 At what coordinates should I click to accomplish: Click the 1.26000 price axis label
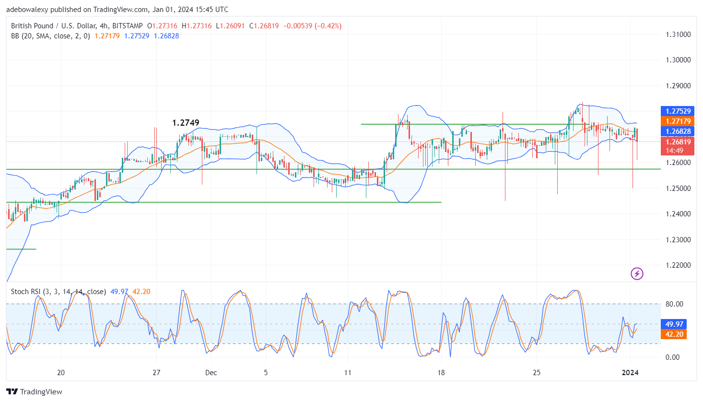678,163
